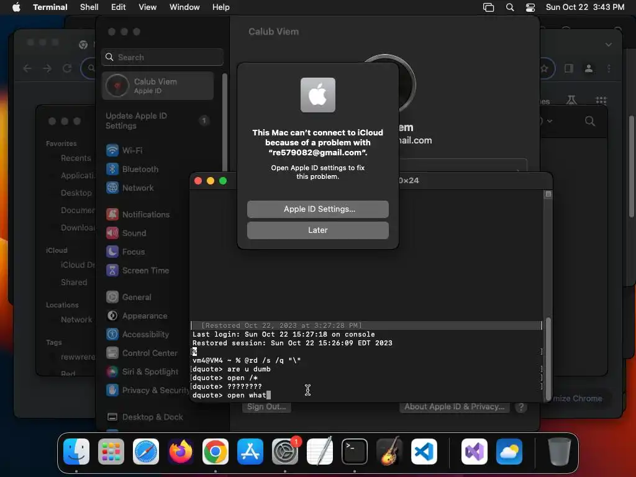636x477 pixels.
Task: Open Chrome profile avatar icon
Action: click(x=589, y=68)
